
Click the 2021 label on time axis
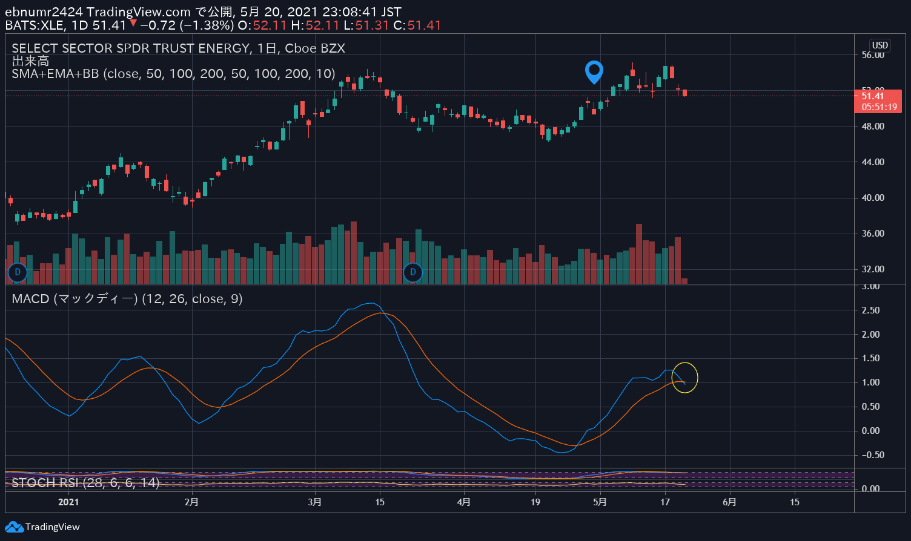(68, 502)
